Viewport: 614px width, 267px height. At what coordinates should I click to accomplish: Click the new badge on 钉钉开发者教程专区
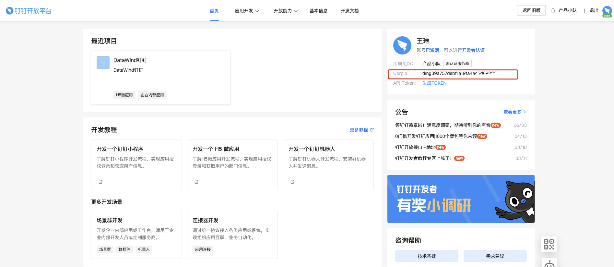coord(459,158)
